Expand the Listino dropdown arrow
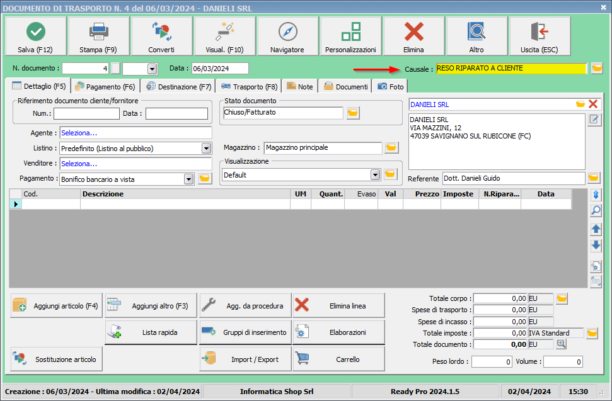Screen dimensions: 612x401 click(x=206, y=148)
